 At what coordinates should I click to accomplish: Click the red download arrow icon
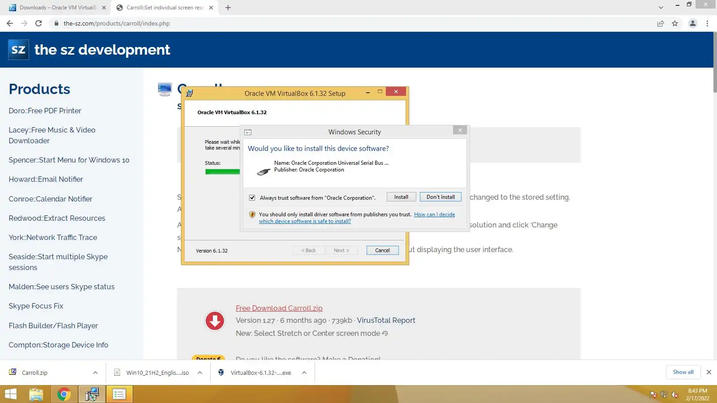(215, 321)
